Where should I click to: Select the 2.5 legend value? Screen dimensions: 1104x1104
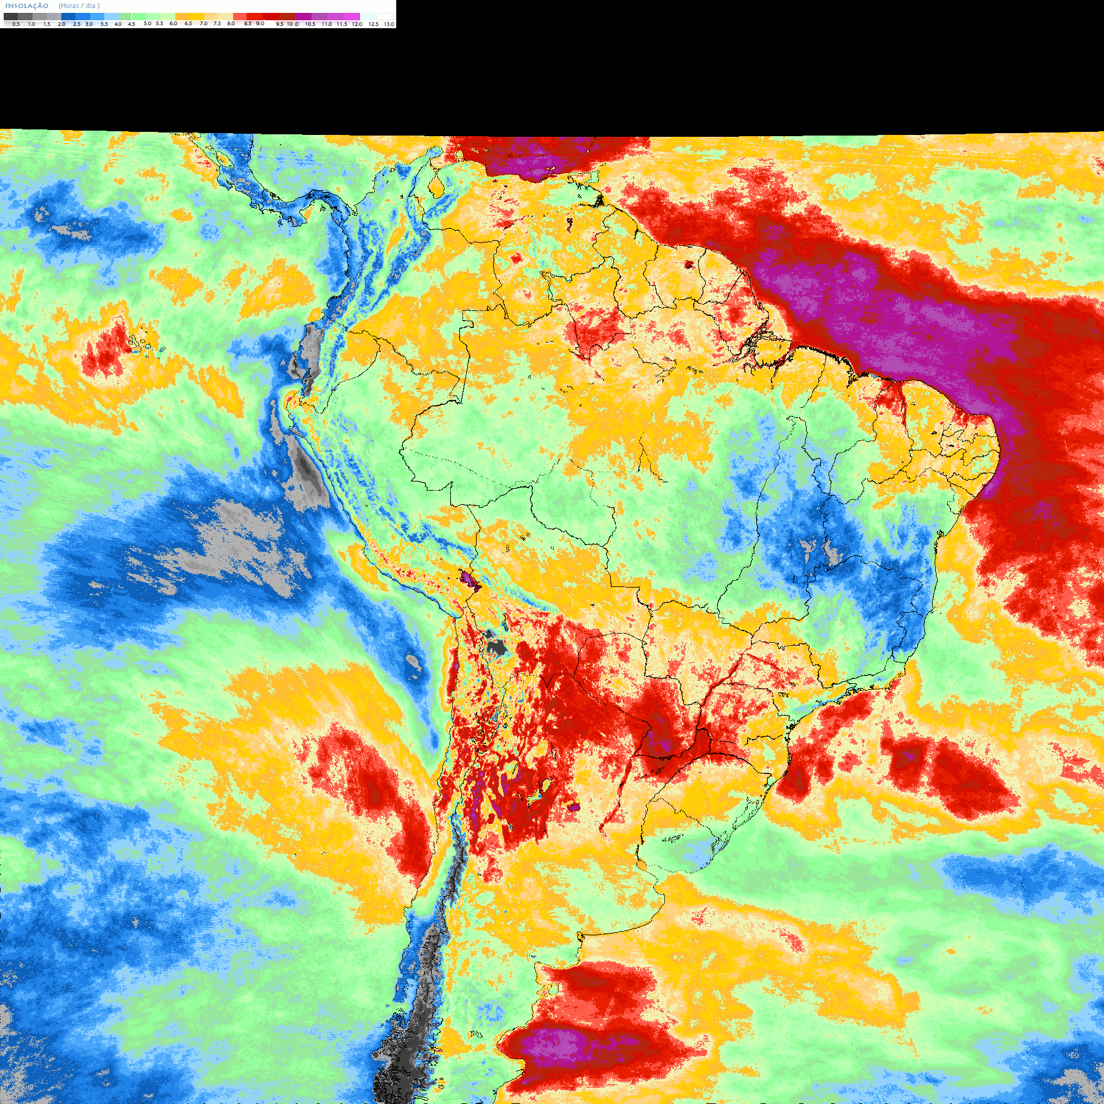click(77, 24)
